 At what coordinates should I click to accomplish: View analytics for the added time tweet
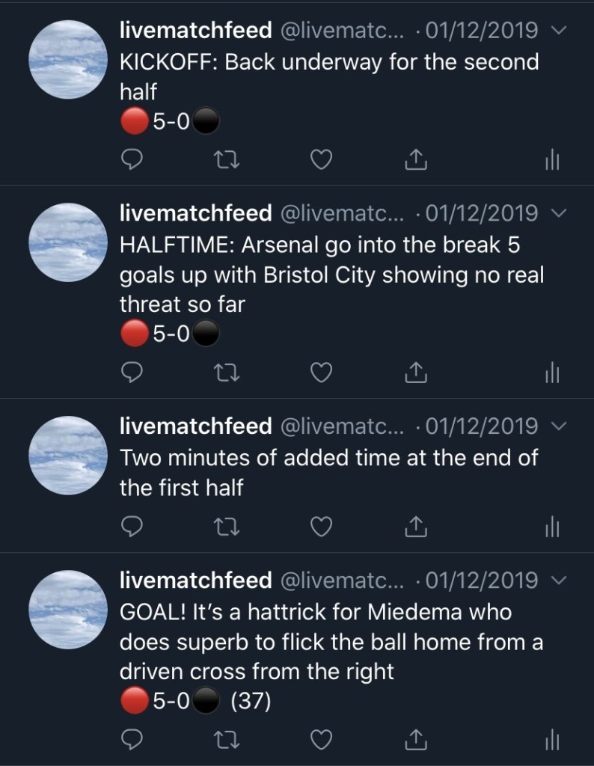pyautogui.click(x=552, y=527)
